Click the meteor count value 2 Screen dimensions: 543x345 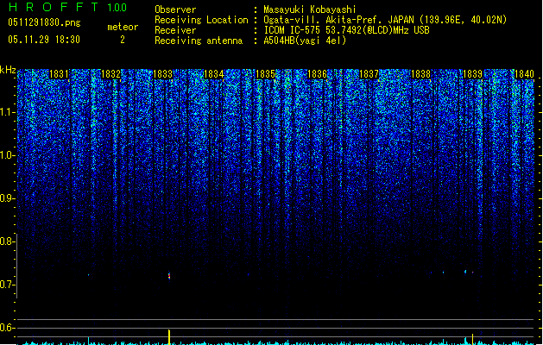123,40
